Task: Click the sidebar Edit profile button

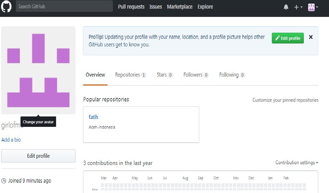Action: [38, 156]
